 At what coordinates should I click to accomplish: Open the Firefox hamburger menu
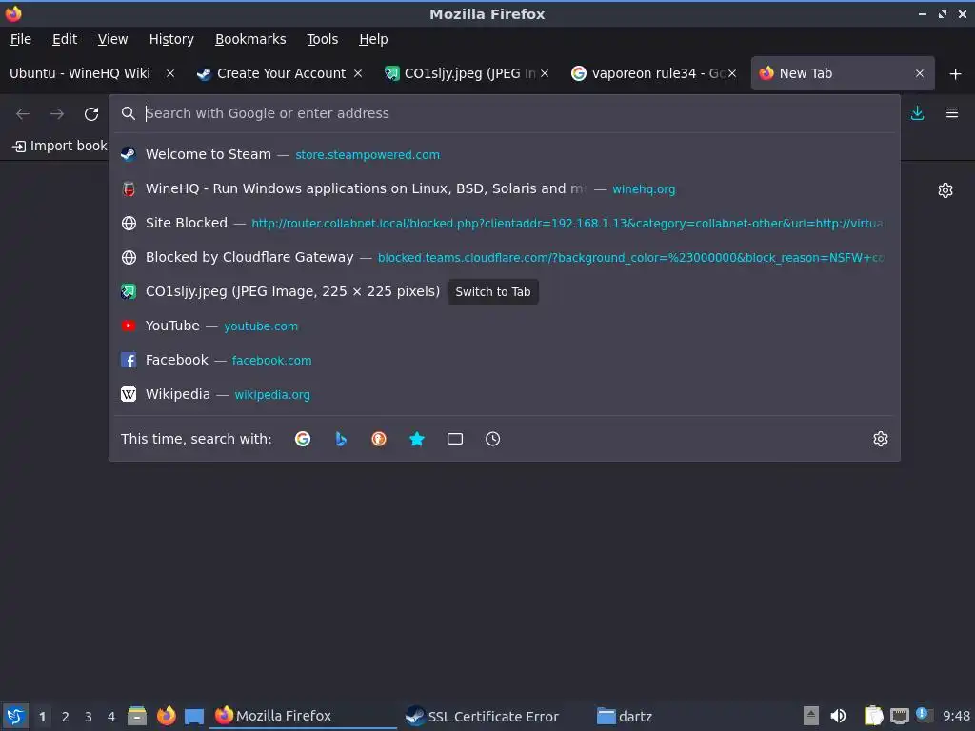[x=952, y=113]
